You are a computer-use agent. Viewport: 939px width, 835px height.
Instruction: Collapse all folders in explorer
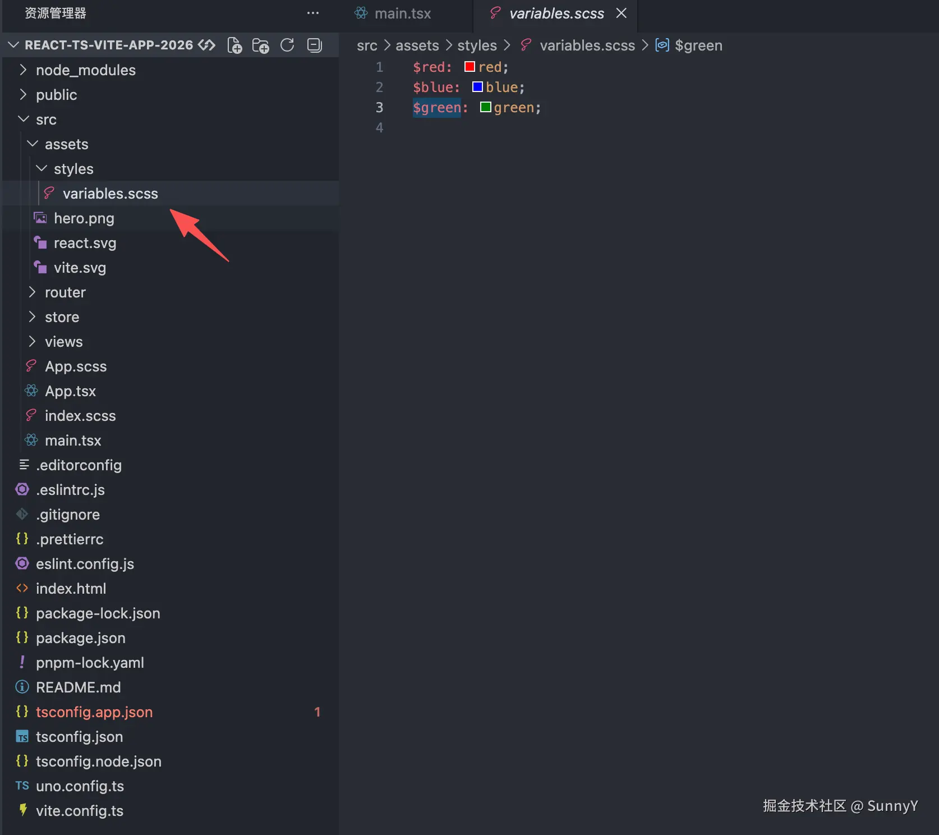click(315, 45)
